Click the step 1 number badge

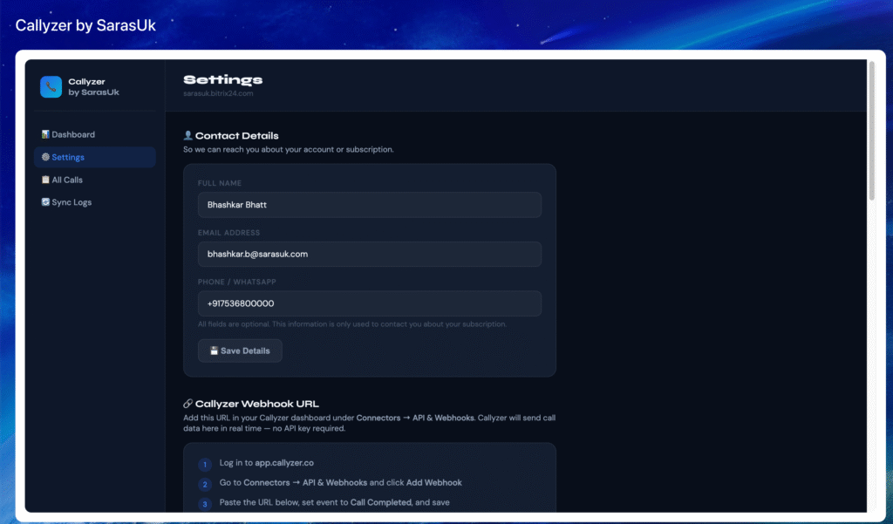point(204,465)
